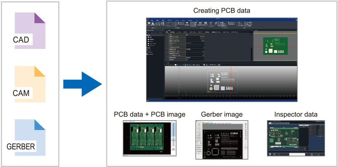Click the PCB data + PCB image thumbnail

(x=150, y=138)
